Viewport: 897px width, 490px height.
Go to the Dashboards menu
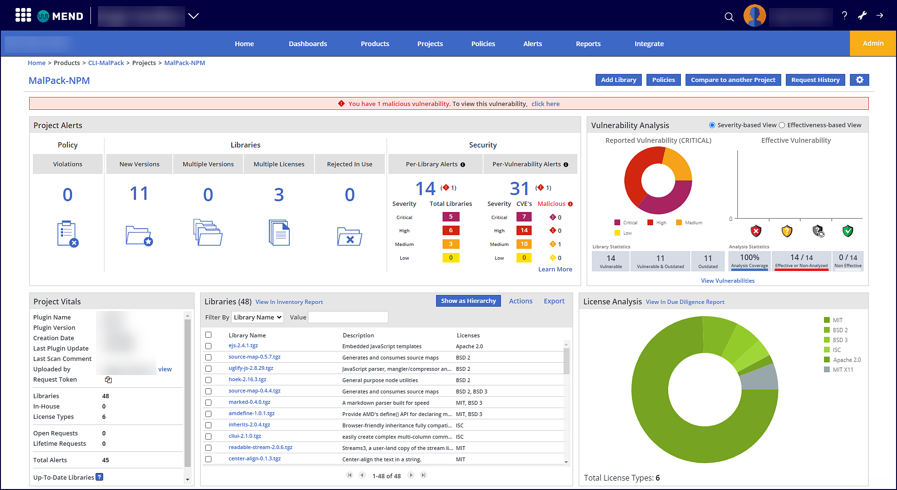click(x=307, y=44)
